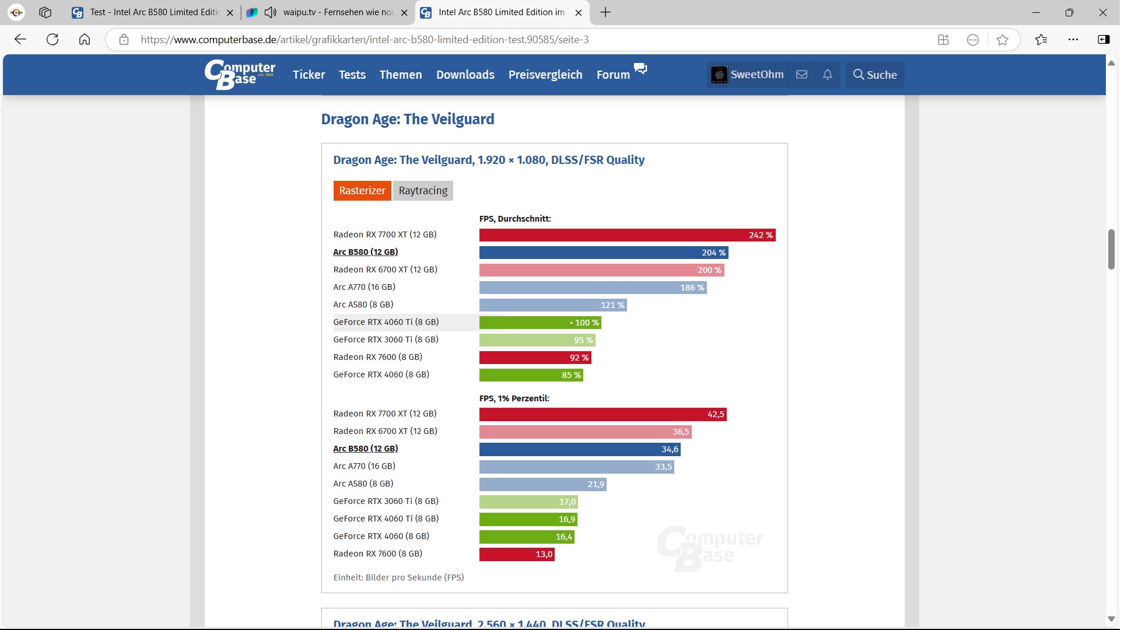Open the tab actions menu icon
The height and width of the screenshot is (630, 1121).
pos(45,12)
